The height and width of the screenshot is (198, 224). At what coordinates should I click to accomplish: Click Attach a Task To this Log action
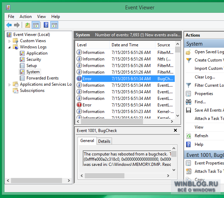pyautogui.click(x=209, y=119)
